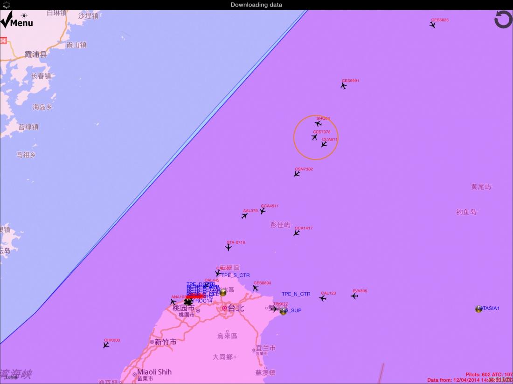Tap the Miaoli Shih city label
The width and height of the screenshot is (513, 384).
[154, 371]
